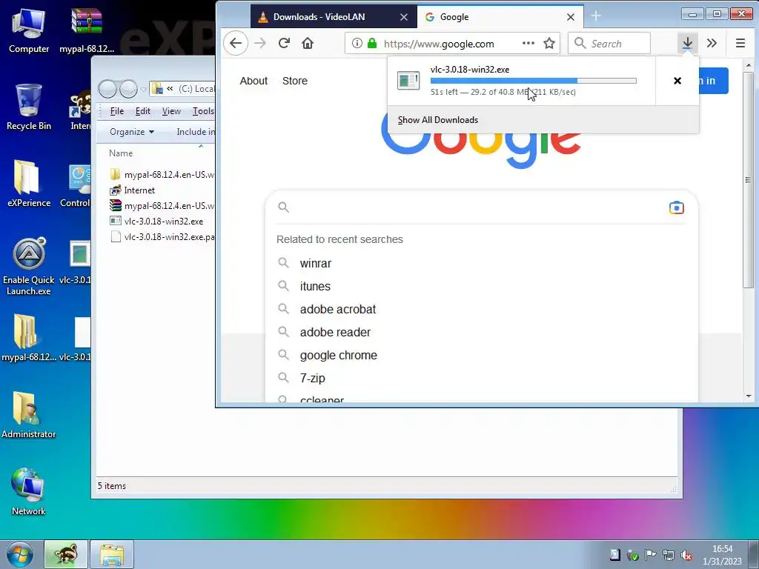Select the Network desktop icon
The width and height of the screenshot is (759, 569).
pyautogui.click(x=29, y=492)
